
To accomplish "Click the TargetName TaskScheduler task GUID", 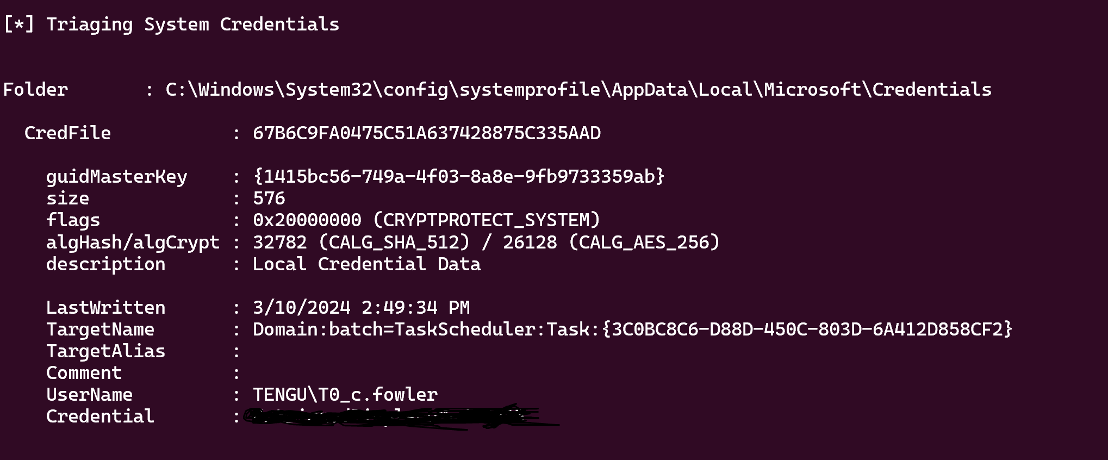I will pos(807,330).
